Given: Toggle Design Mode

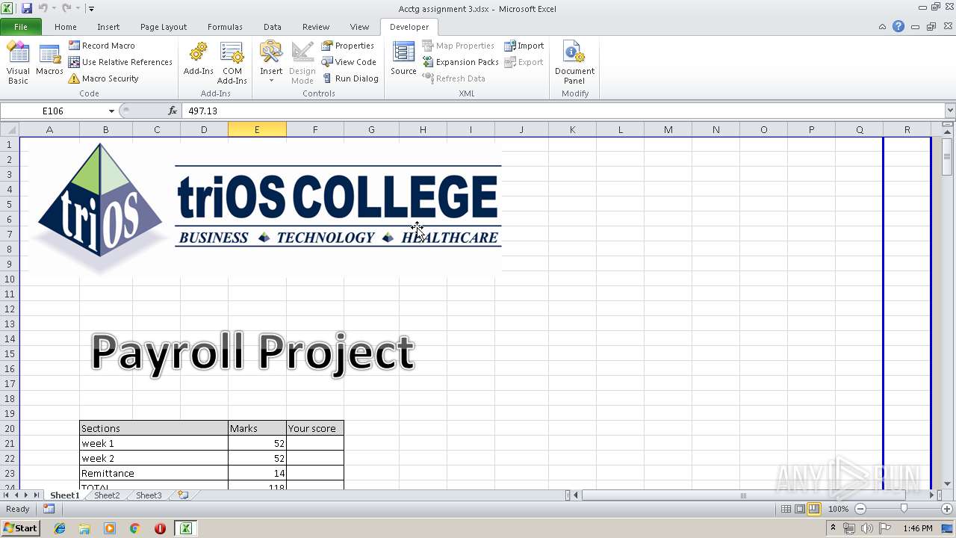Looking at the screenshot, I should point(302,63).
